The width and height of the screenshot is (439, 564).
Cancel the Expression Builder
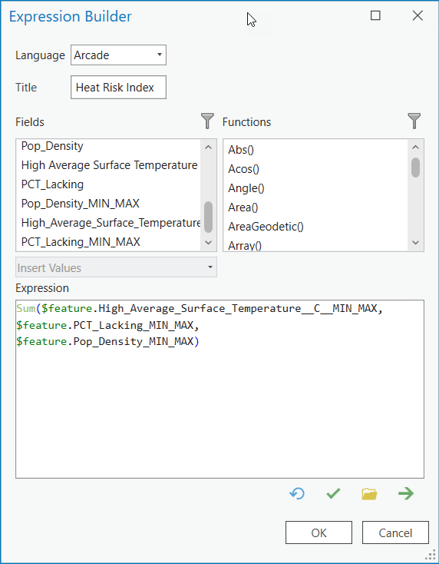(395, 532)
